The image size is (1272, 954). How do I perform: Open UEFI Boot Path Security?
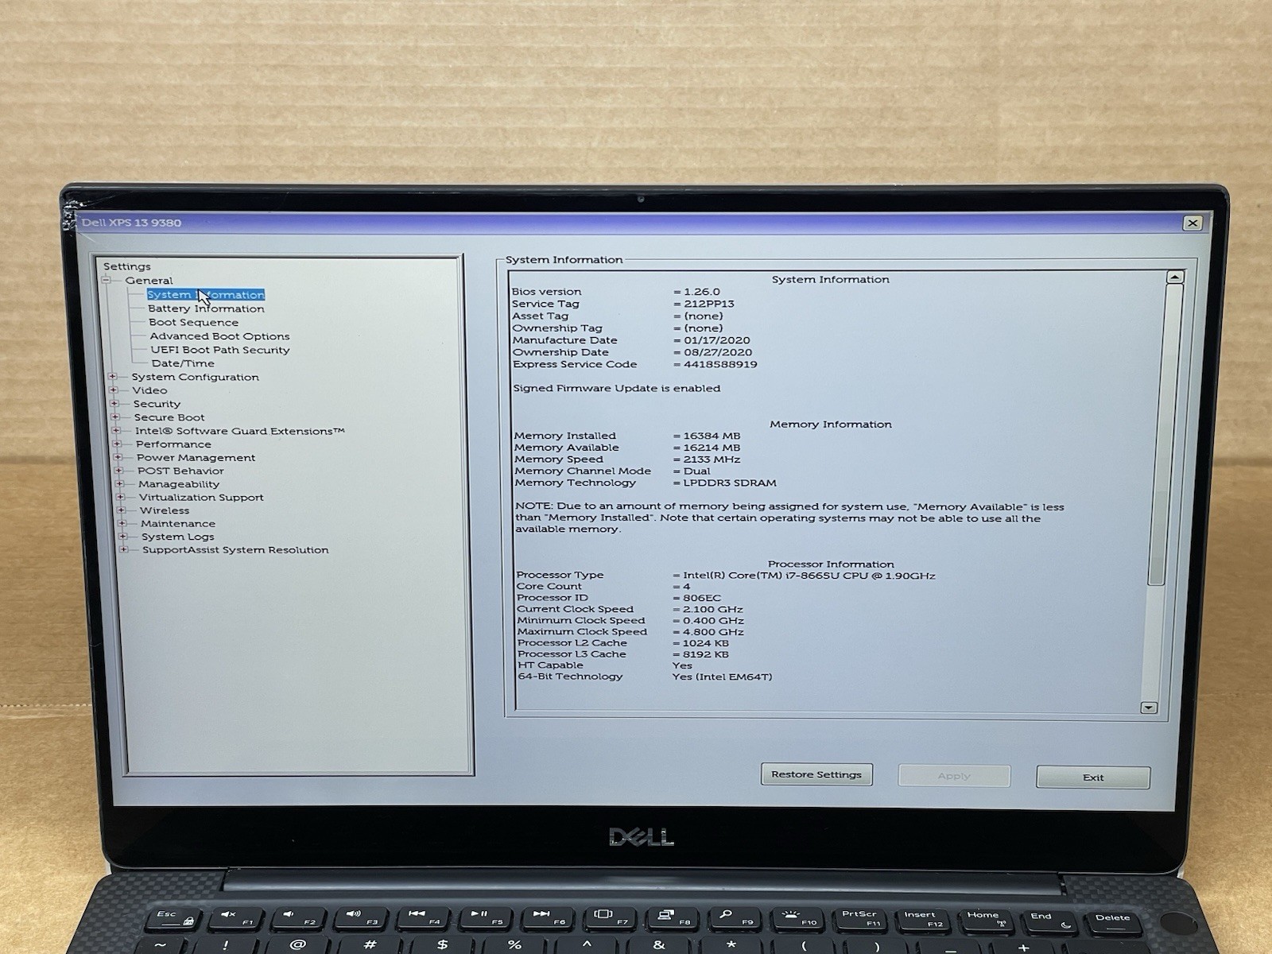pyautogui.click(x=220, y=350)
